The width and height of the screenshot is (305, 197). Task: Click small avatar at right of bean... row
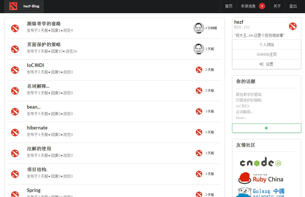point(199,111)
